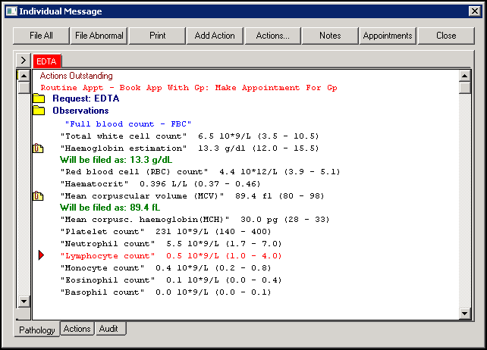Click the Observations folder icon

coord(39,111)
